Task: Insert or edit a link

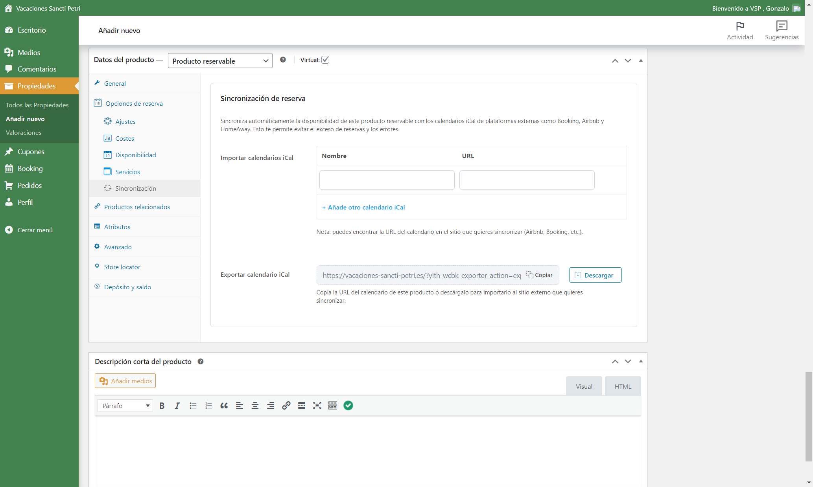Action: pyautogui.click(x=286, y=406)
